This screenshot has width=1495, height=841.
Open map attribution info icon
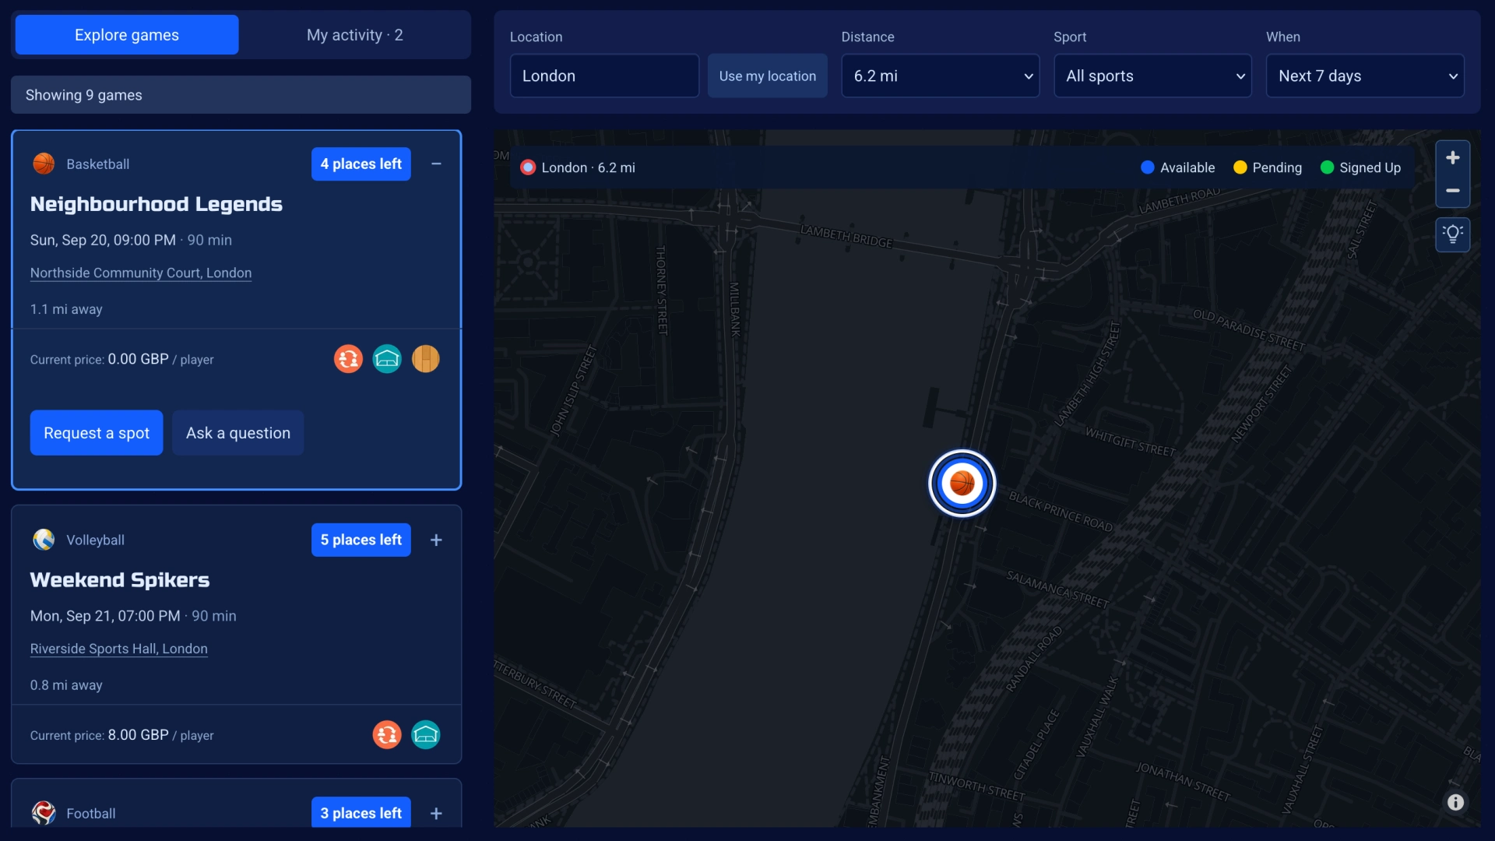coord(1455,802)
